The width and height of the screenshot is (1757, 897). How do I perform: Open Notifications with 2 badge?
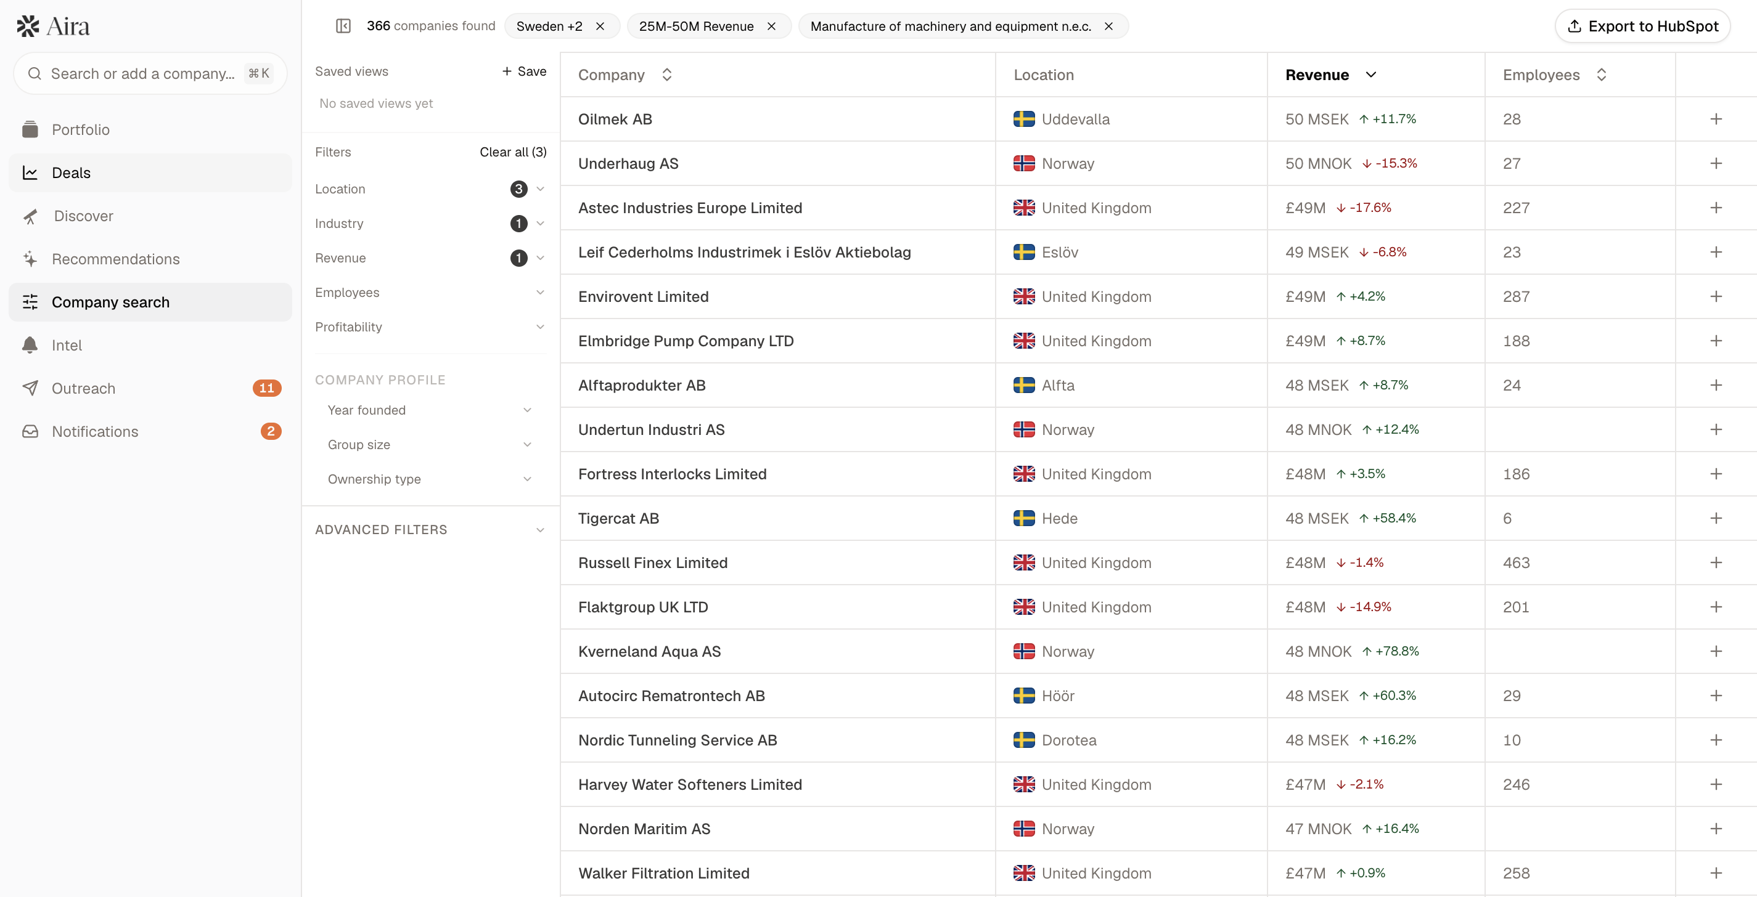point(150,431)
